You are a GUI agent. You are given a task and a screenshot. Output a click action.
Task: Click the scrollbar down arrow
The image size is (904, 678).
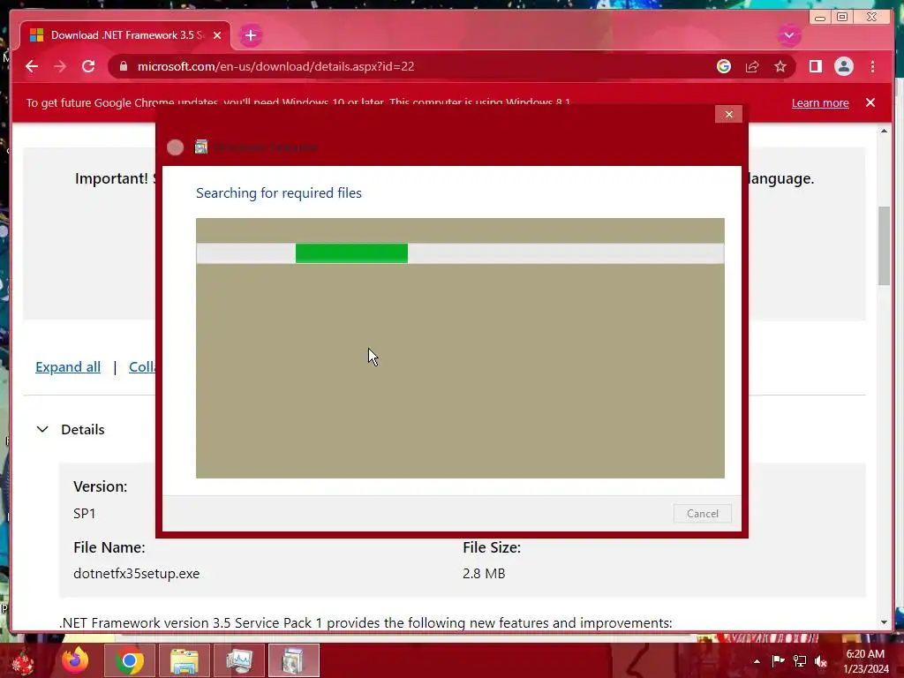point(884,622)
